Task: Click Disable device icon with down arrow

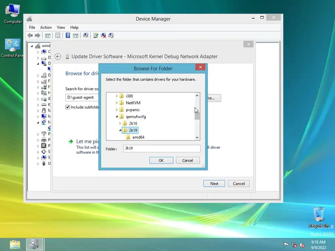Action: [111, 35]
